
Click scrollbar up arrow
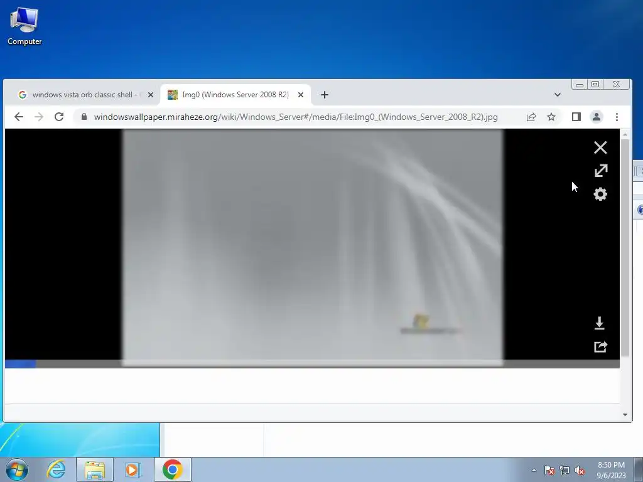tap(625, 134)
